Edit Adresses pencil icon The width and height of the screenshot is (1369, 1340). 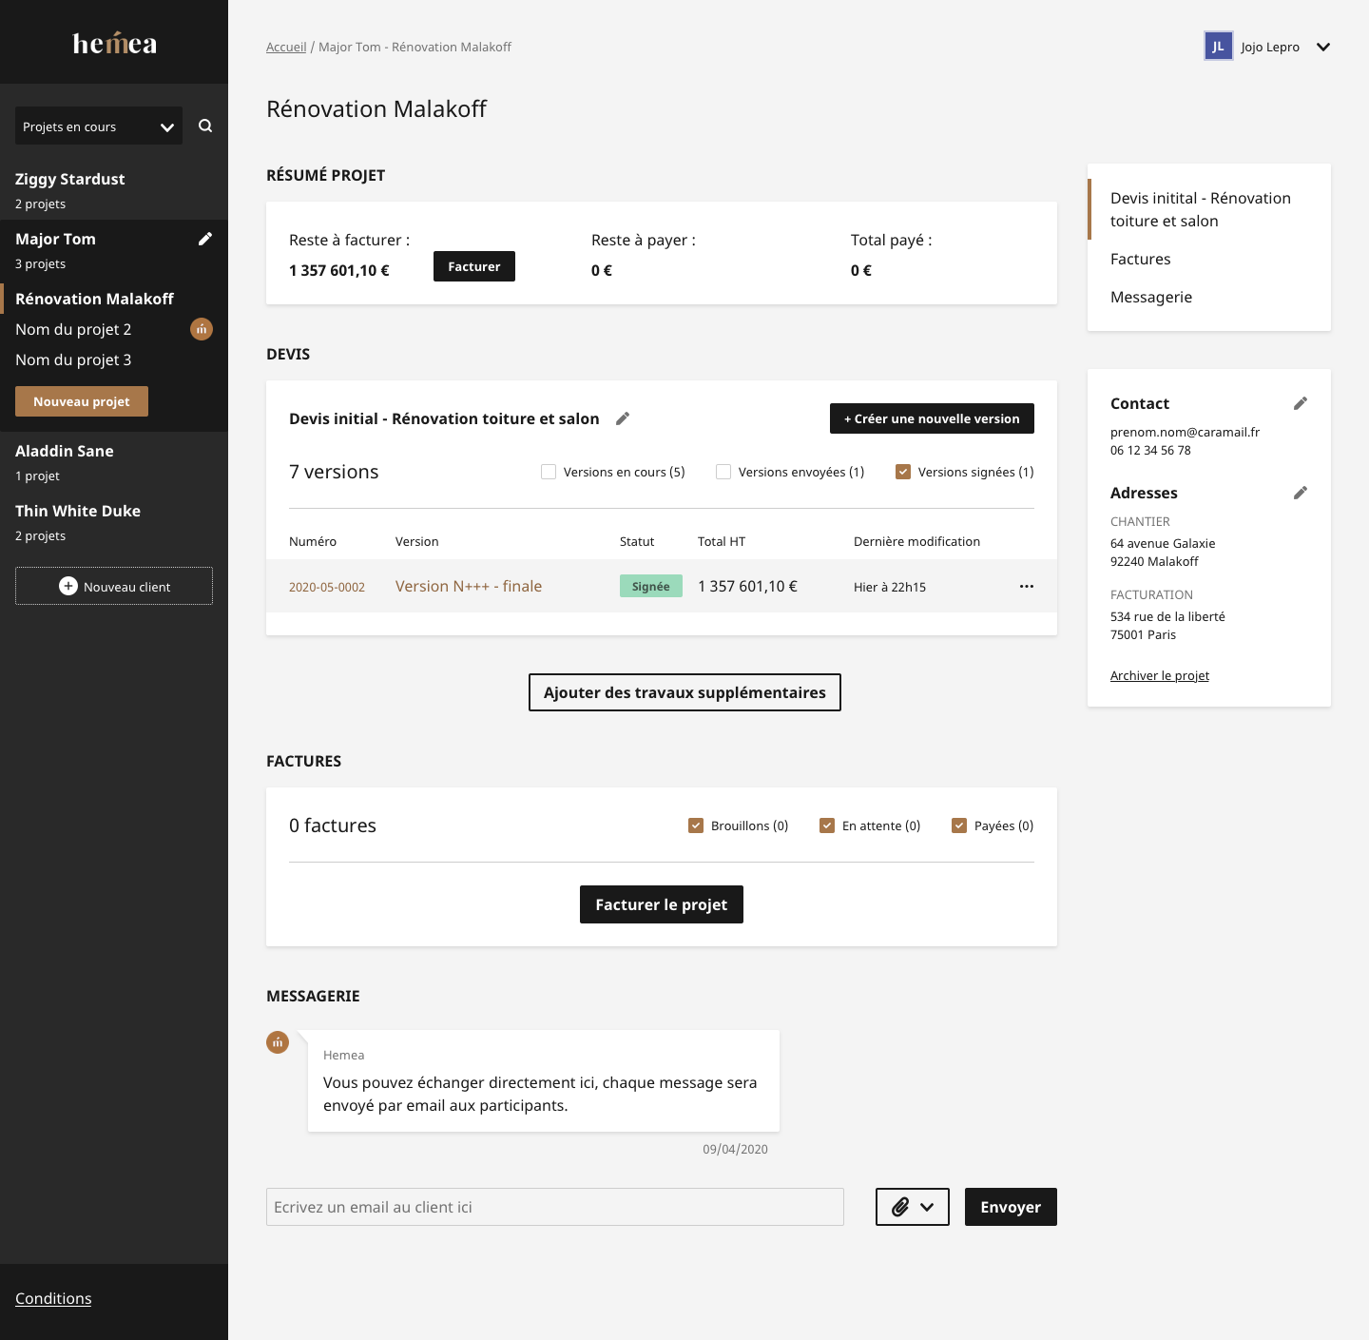pos(1300,493)
